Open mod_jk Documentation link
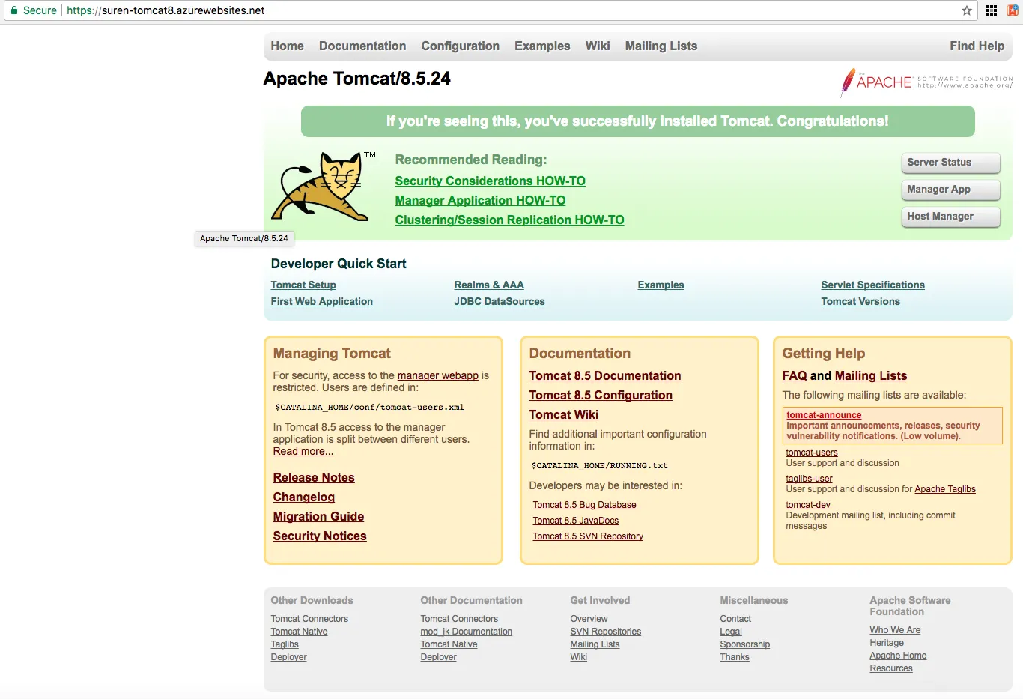The image size is (1023, 699). coord(467,632)
